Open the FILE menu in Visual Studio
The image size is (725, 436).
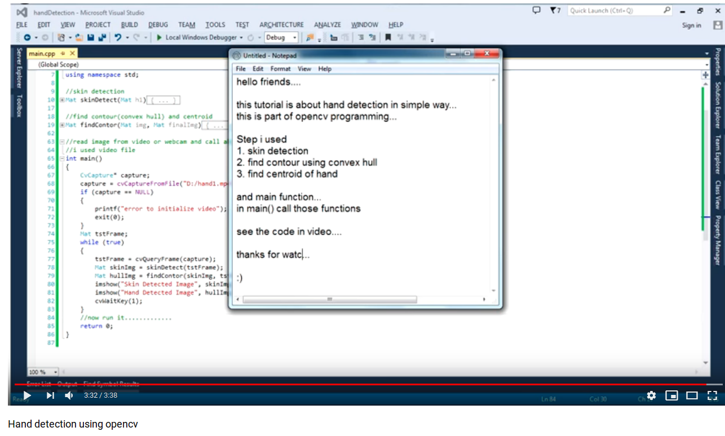click(x=22, y=25)
